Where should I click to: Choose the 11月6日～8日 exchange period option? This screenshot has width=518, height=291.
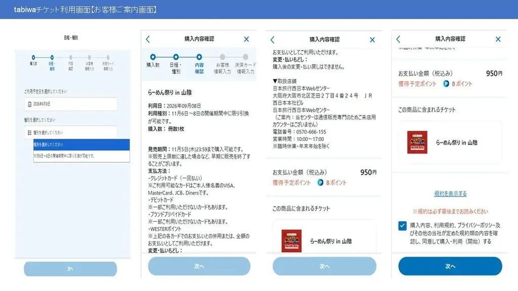point(81,156)
